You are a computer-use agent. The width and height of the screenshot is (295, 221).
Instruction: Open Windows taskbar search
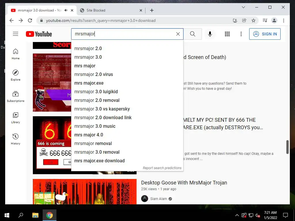pyautogui.click(x=21, y=215)
